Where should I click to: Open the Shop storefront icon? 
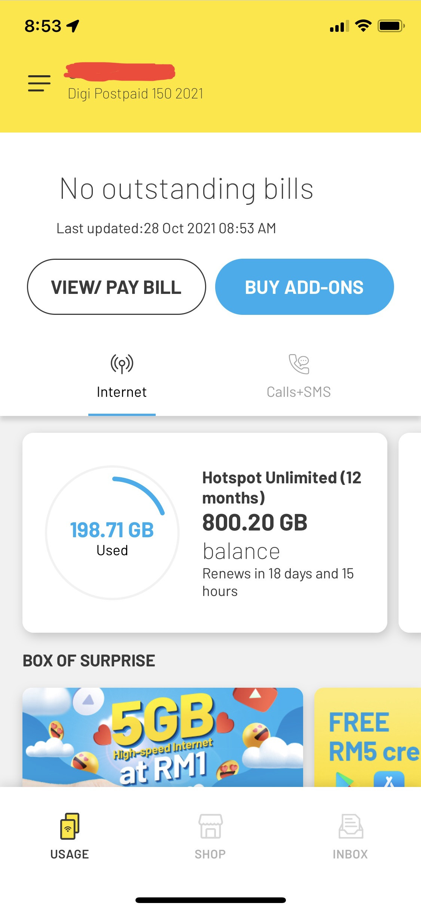point(210,826)
